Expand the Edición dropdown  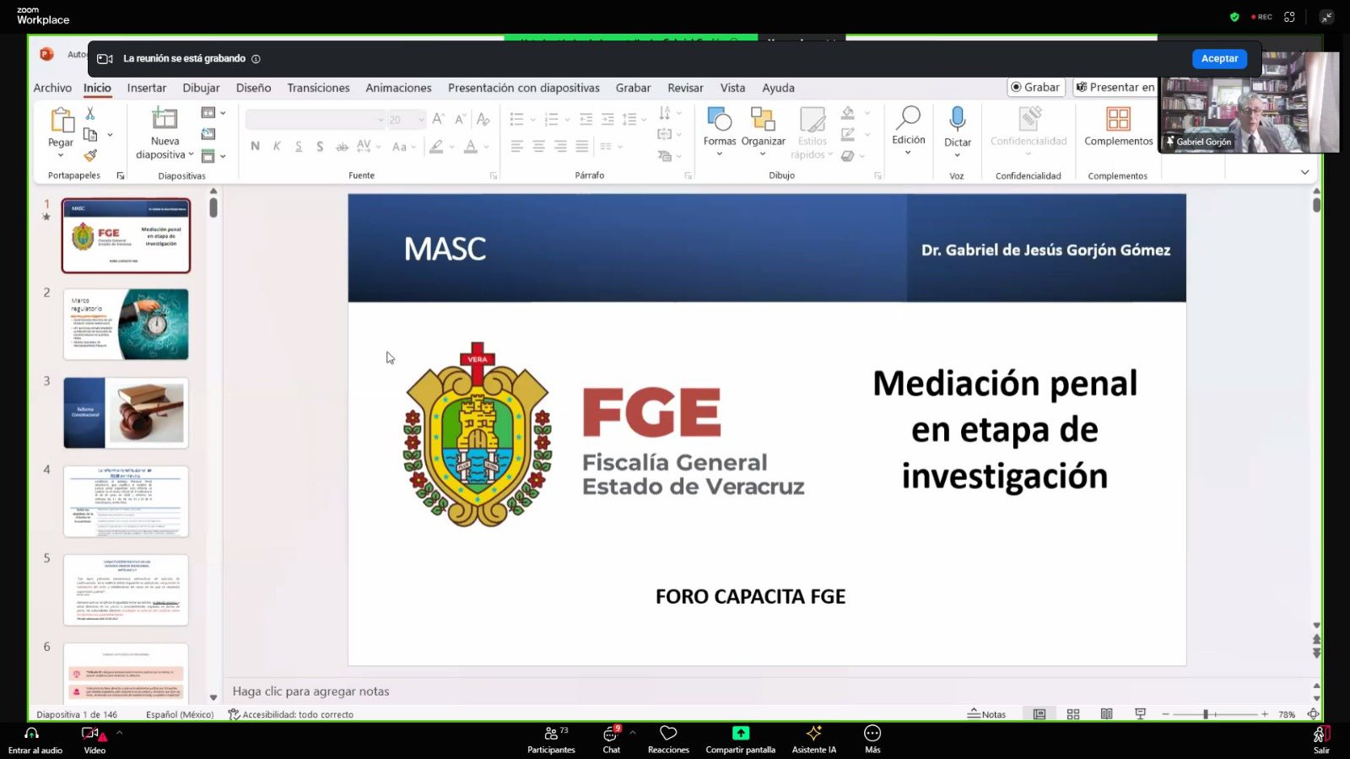point(908,153)
